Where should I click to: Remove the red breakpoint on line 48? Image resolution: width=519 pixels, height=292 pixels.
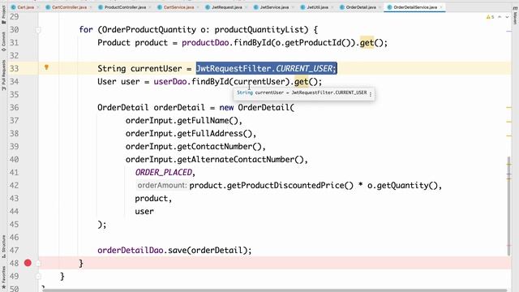coord(28,263)
